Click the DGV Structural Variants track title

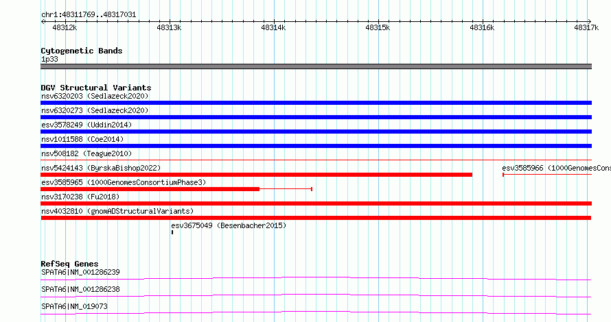tap(96, 88)
